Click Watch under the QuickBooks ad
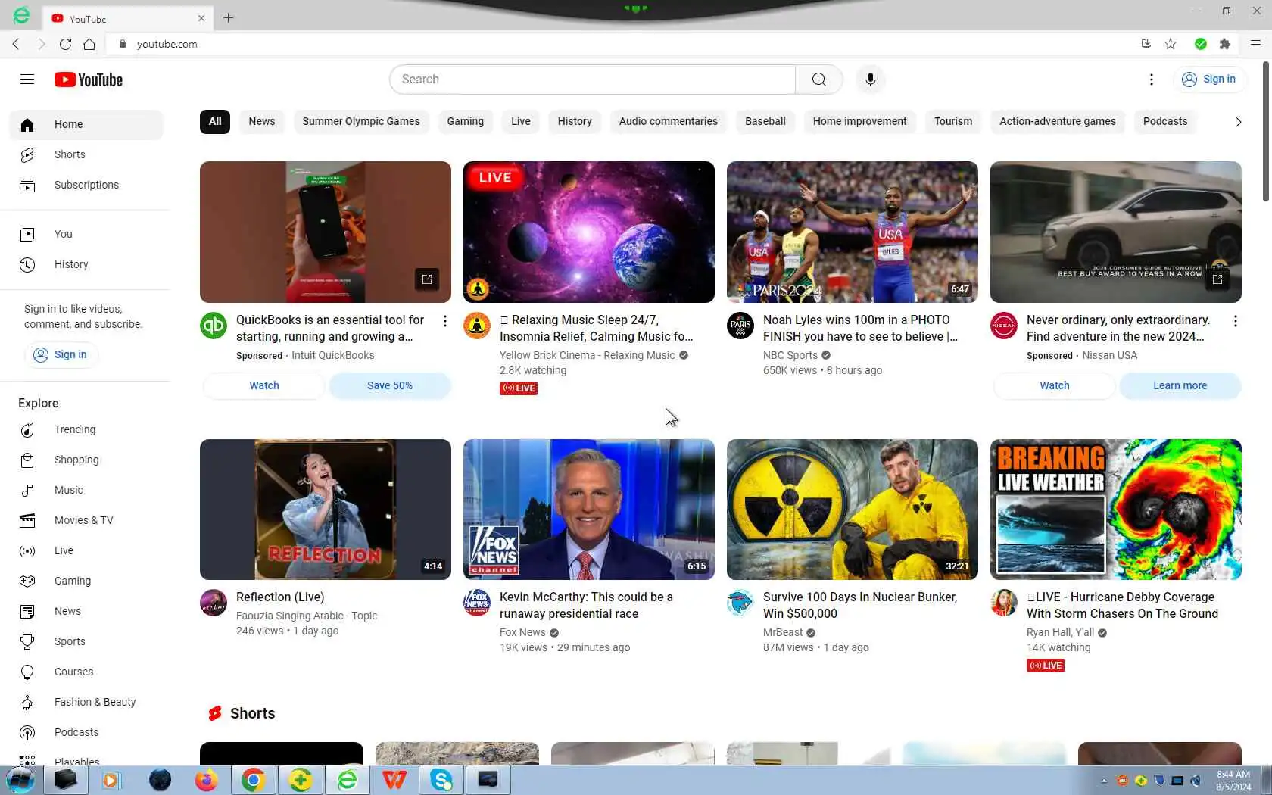Image resolution: width=1272 pixels, height=795 pixels. pos(264,385)
